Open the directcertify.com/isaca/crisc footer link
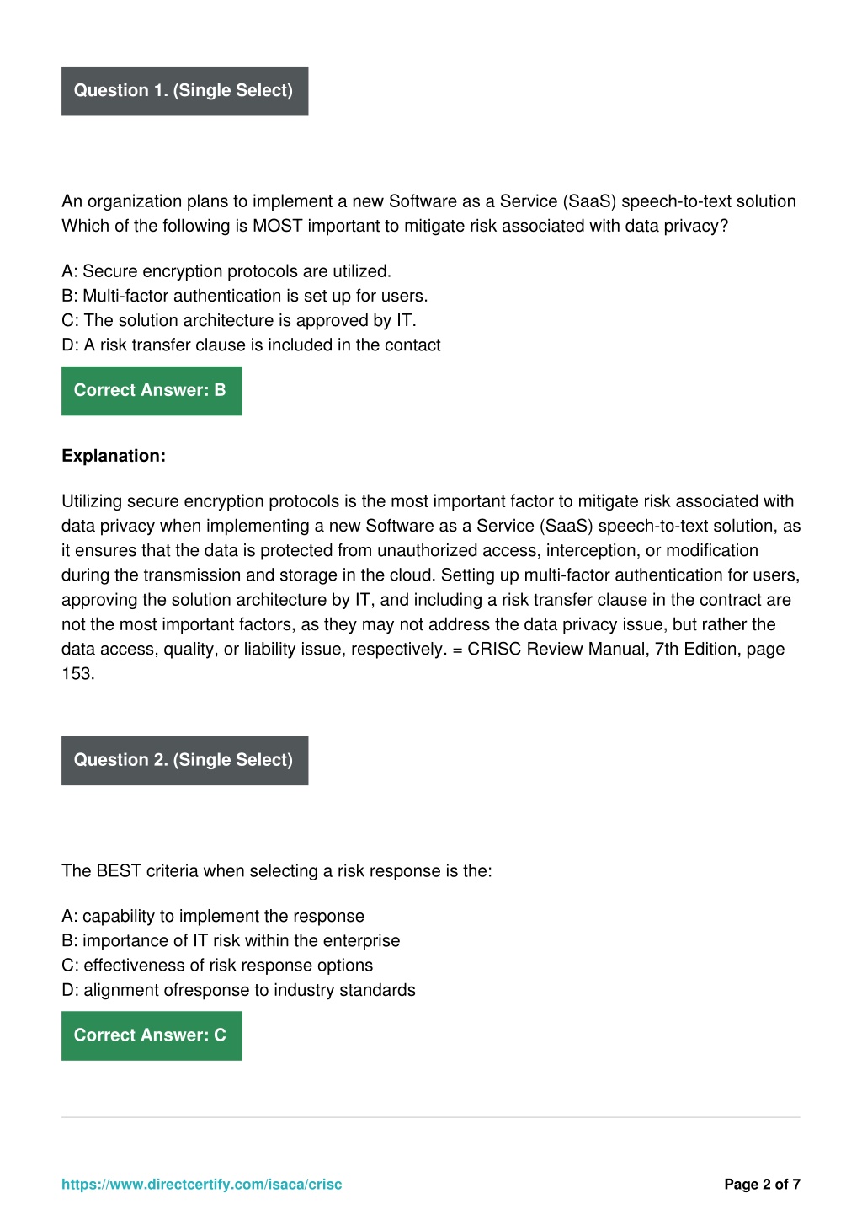 point(202,1184)
